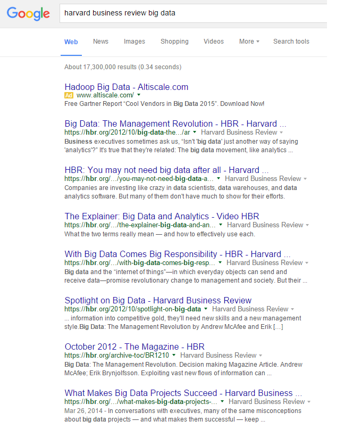The image size is (344, 429).
Task: Open the Shopping tab
Action: coord(174,42)
